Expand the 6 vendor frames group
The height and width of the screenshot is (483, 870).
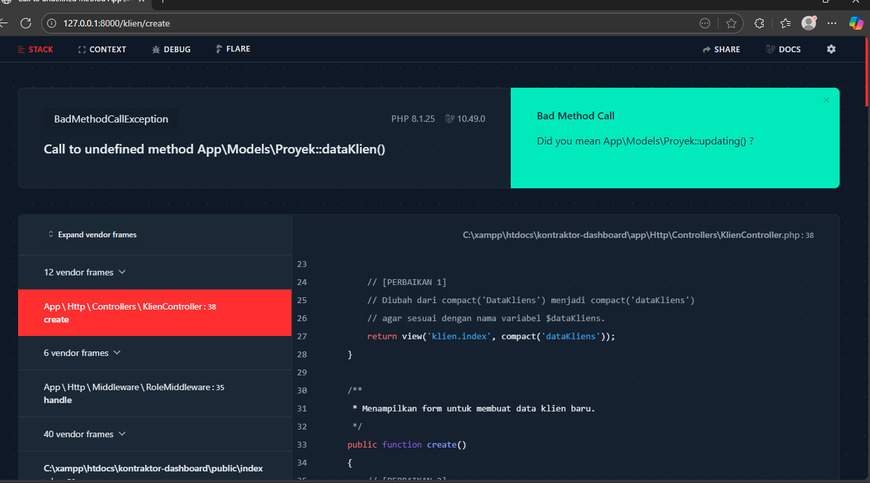pyautogui.click(x=82, y=353)
